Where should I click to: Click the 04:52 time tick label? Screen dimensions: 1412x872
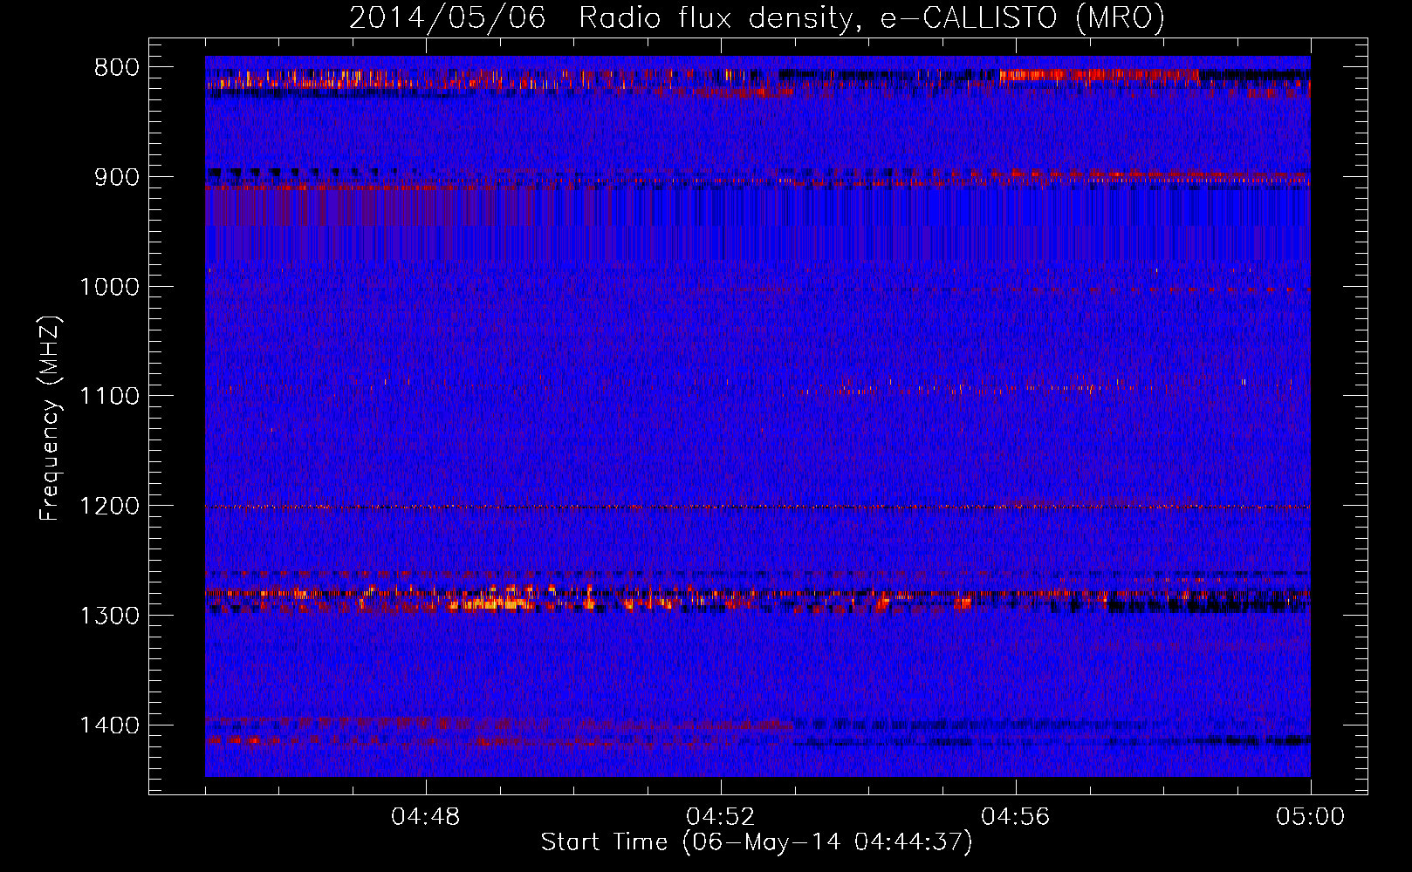721,817
